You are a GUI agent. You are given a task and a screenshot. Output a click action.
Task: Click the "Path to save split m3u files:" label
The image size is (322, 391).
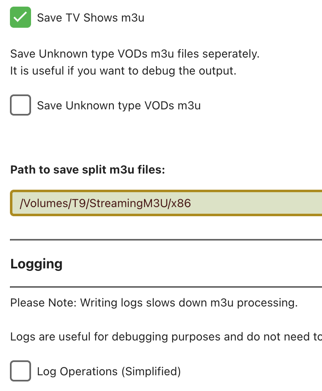[x=87, y=170]
